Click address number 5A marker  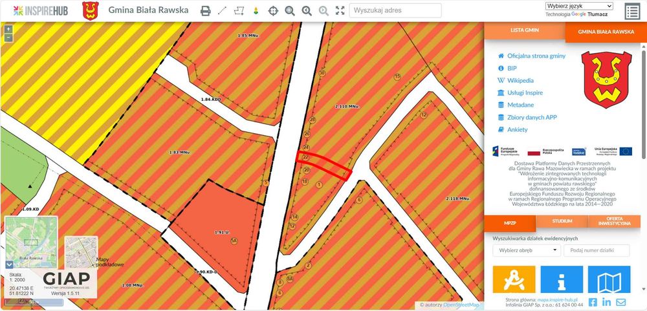tap(234, 241)
